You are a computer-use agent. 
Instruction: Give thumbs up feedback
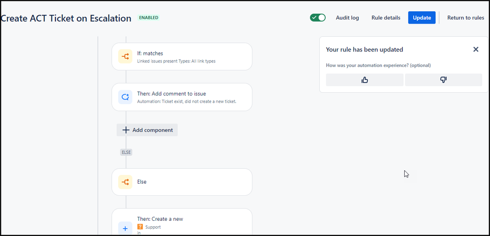364,80
